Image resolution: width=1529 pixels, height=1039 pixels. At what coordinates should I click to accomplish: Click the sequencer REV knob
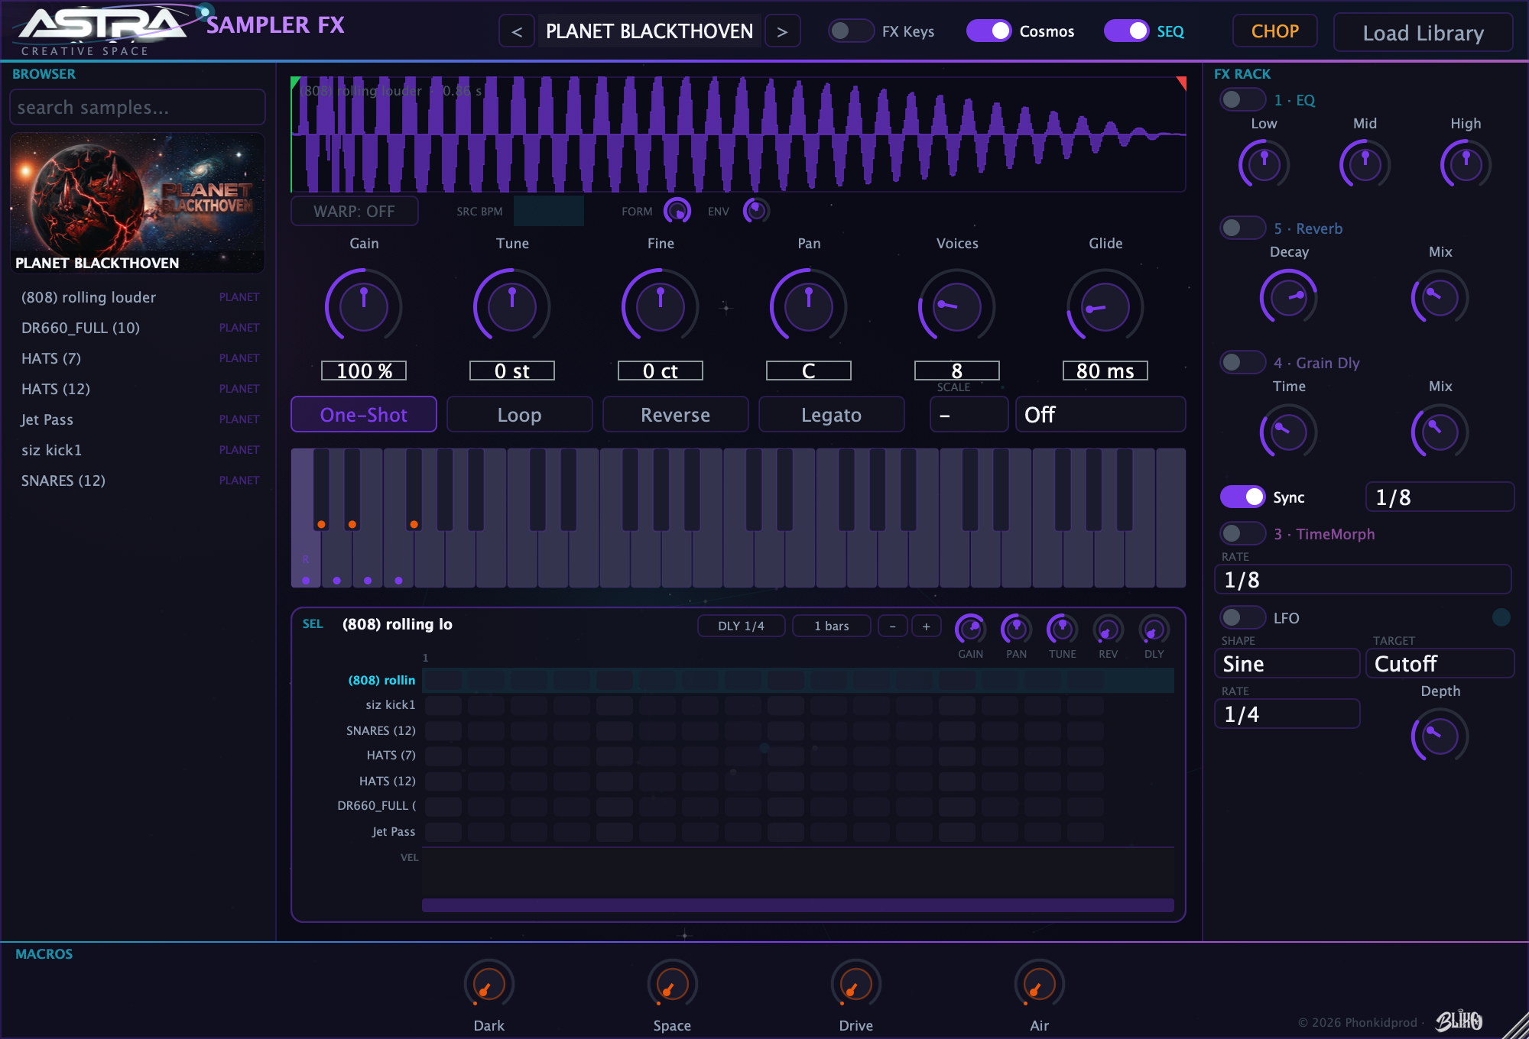[x=1109, y=630]
